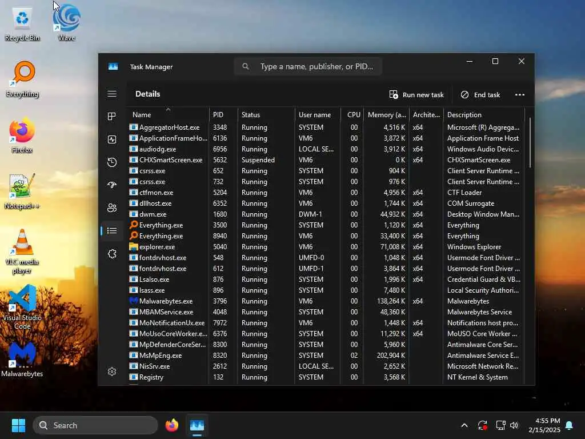Select the Notepad++ desktop shortcut

[22, 191]
